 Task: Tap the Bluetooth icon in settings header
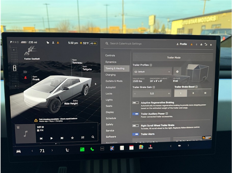coord(196,44)
